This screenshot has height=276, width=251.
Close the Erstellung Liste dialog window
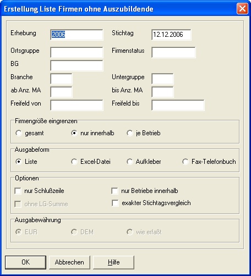(x=242, y=9)
